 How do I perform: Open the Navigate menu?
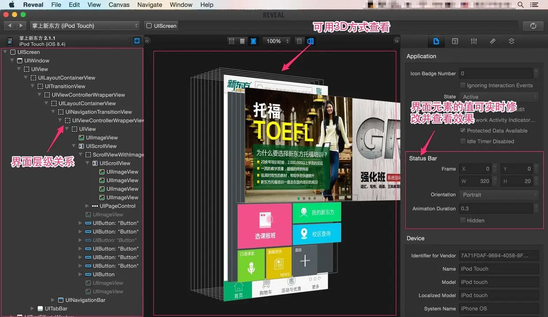(x=149, y=5)
